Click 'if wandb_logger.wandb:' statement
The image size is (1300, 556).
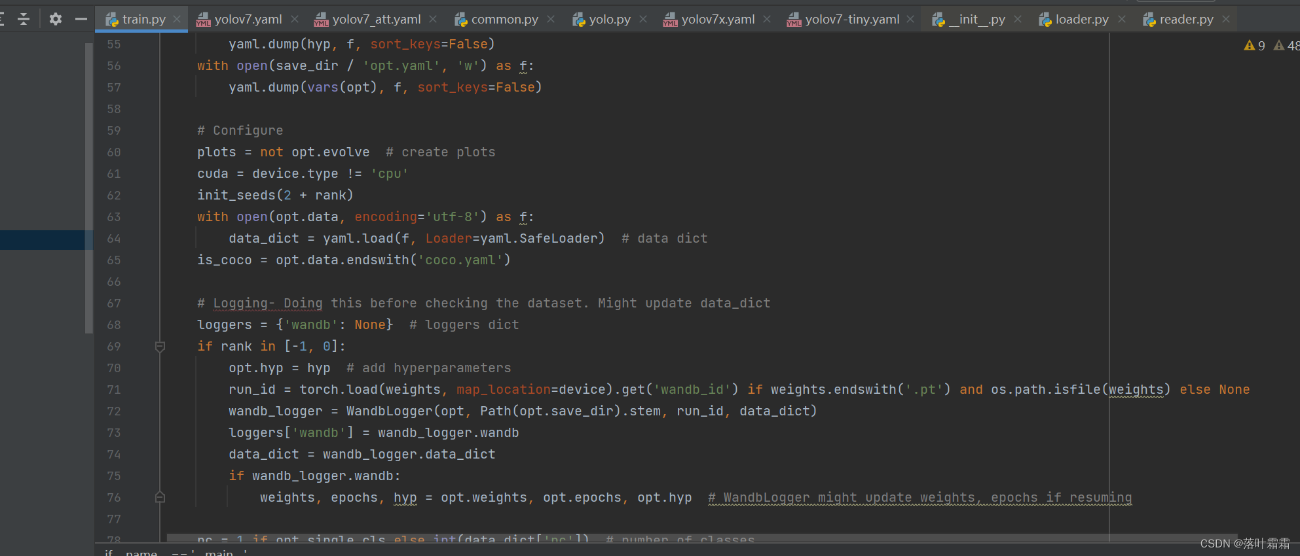click(x=315, y=476)
